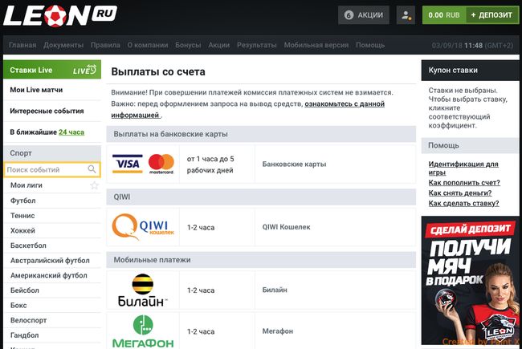The height and width of the screenshot is (349, 522).
Task: Open the user profile icon
Action: pos(406,15)
